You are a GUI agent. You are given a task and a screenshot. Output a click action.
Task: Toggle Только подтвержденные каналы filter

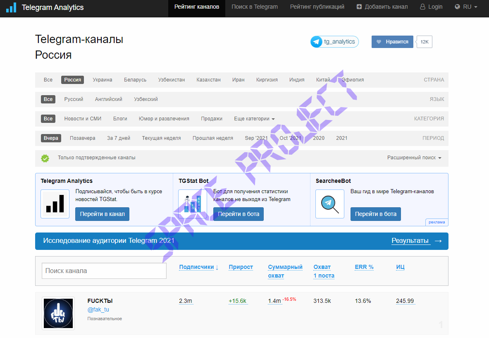[97, 158]
